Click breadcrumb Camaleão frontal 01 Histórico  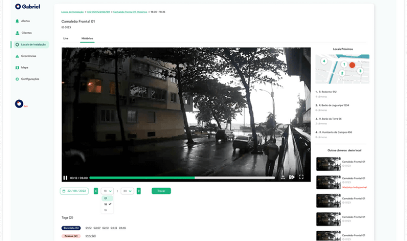click(x=130, y=12)
